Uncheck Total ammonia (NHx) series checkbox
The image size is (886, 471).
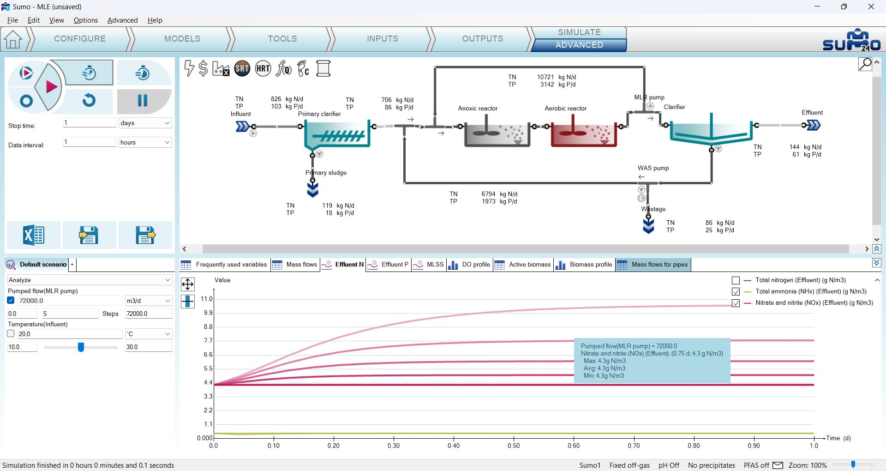736,292
